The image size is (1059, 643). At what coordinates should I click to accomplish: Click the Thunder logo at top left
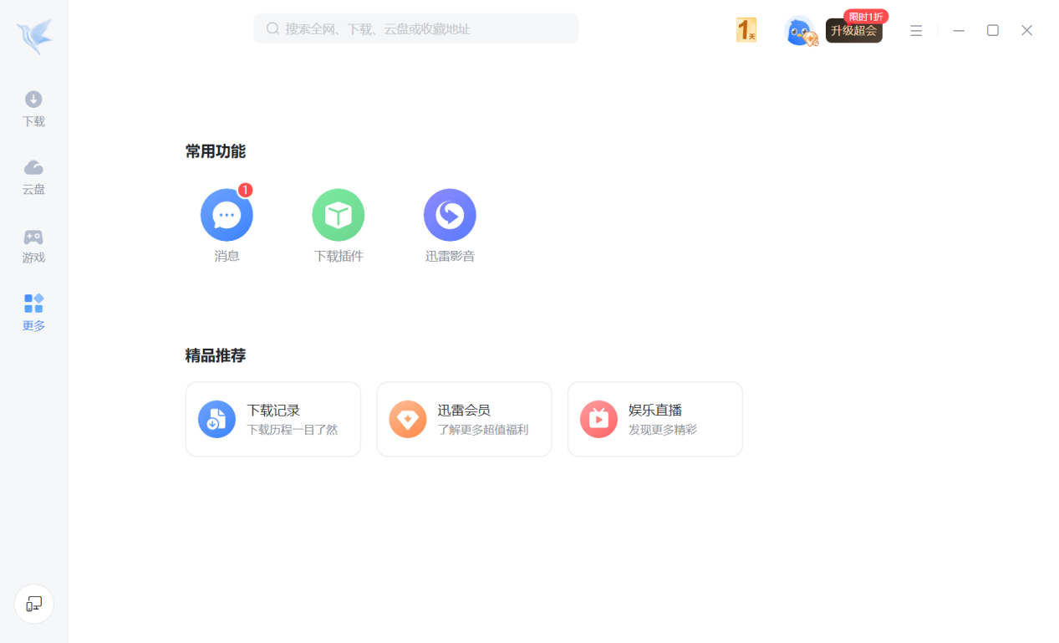(x=33, y=36)
